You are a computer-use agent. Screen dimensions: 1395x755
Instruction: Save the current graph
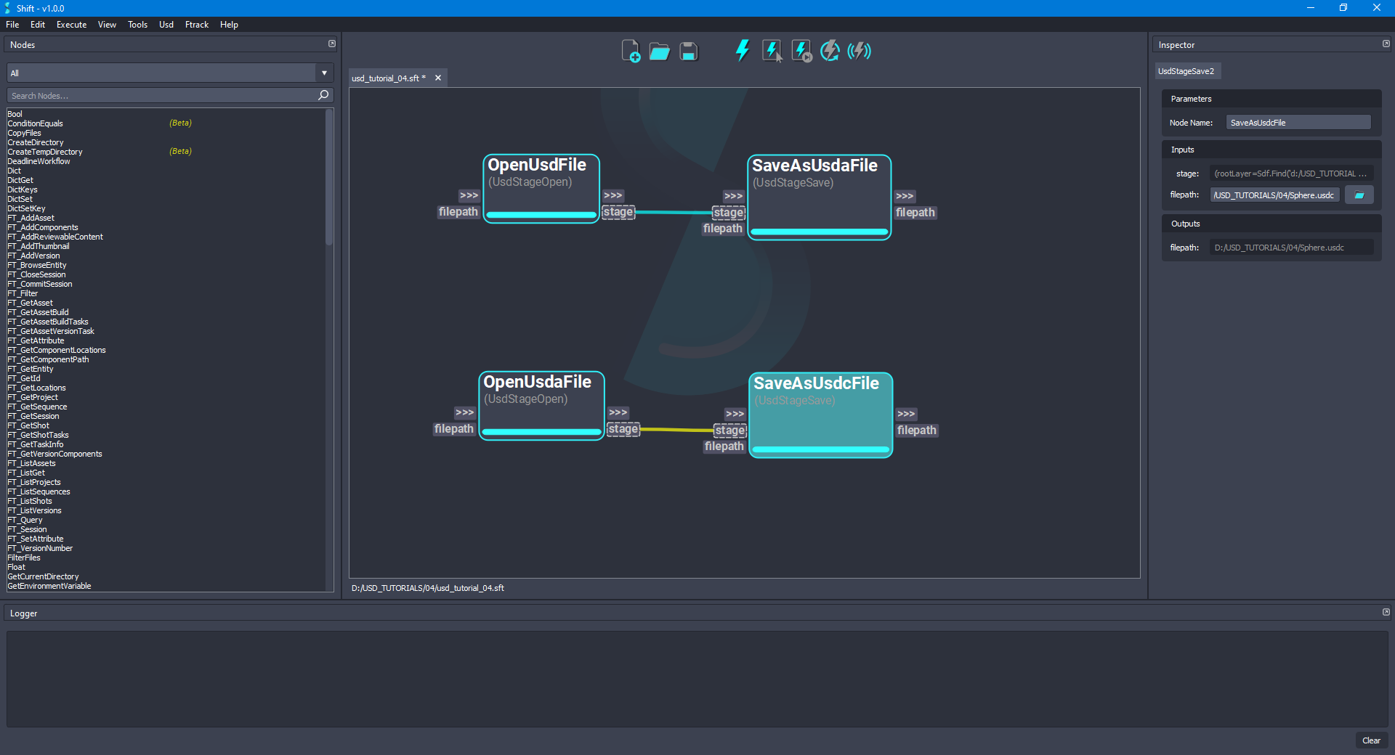click(x=687, y=51)
